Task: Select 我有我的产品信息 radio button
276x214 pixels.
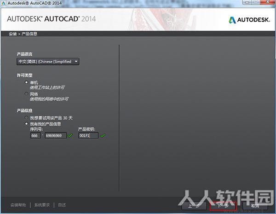Action: tap(26, 124)
